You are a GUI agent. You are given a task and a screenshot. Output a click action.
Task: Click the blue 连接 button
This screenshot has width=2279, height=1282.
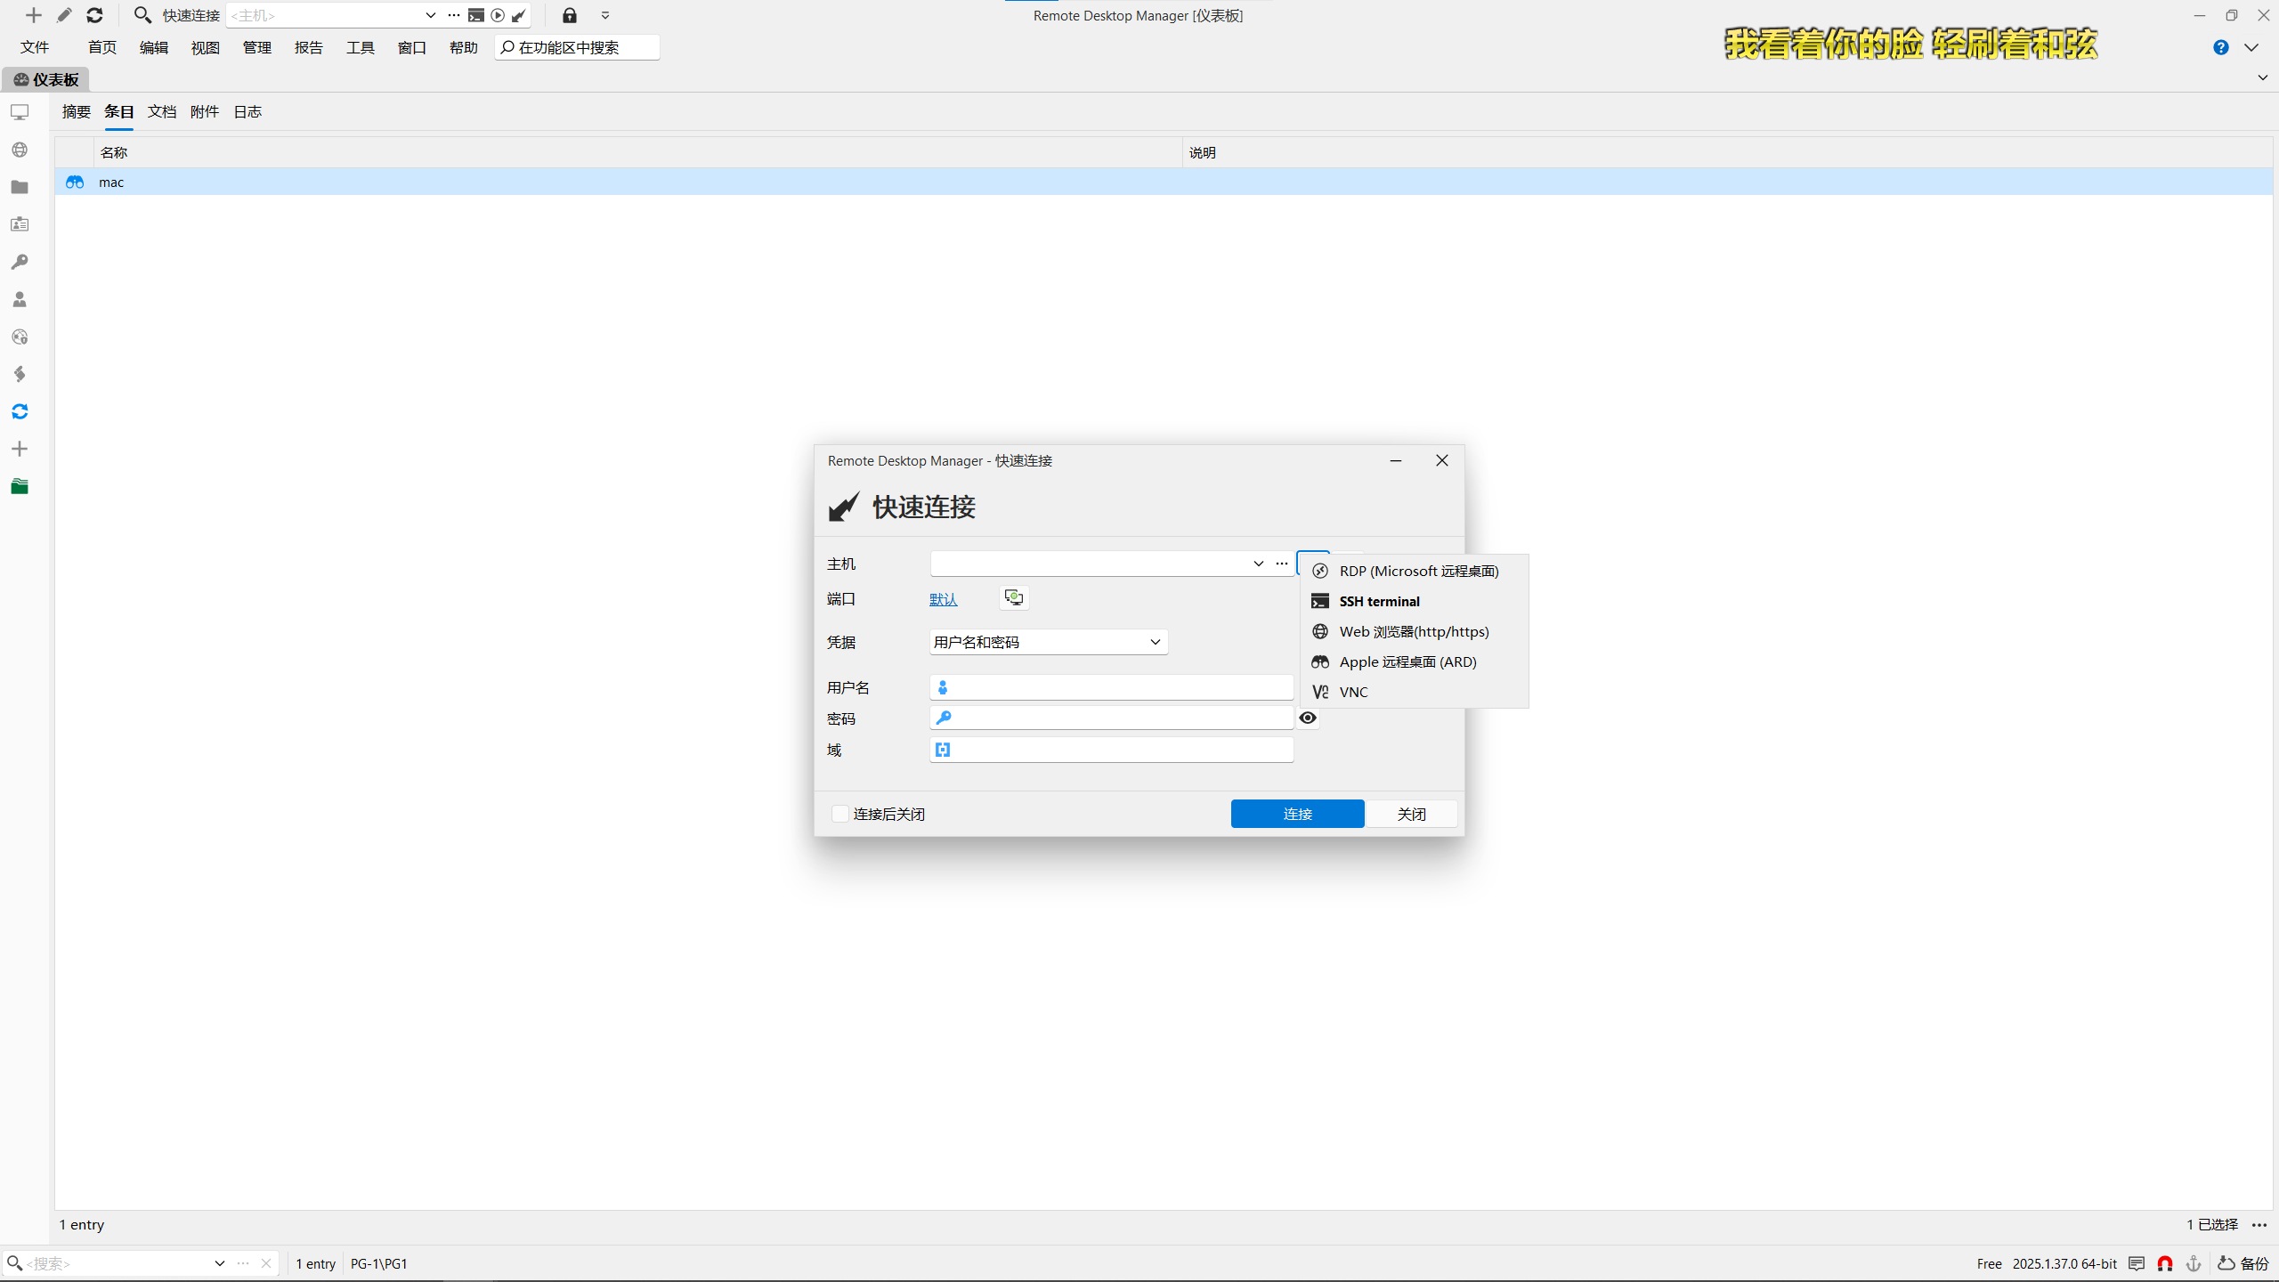1297,814
